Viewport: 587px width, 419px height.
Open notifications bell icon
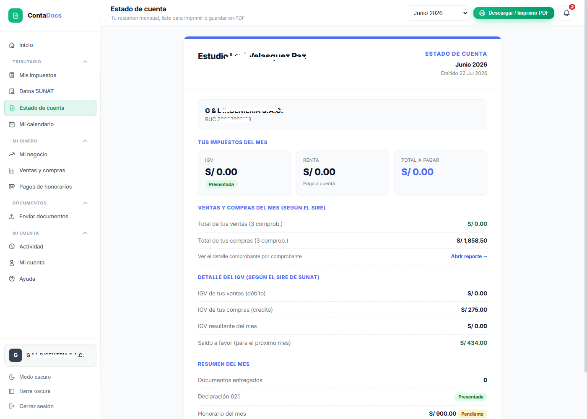566,13
